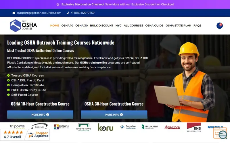The height and width of the screenshot is (143, 230).
Task: Open the OSHA 30 menu item
Action: [82, 25]
